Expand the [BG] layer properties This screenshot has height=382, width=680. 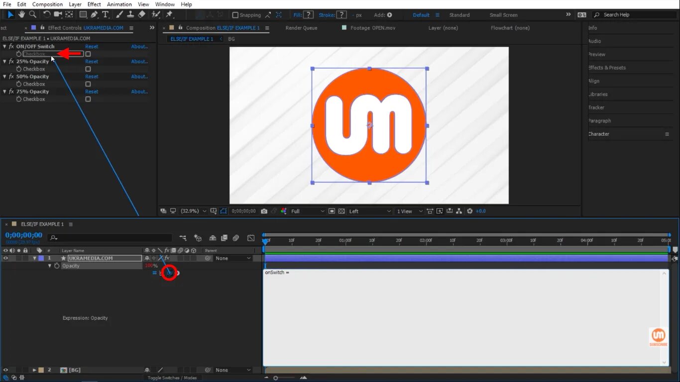tap(34, 370)
